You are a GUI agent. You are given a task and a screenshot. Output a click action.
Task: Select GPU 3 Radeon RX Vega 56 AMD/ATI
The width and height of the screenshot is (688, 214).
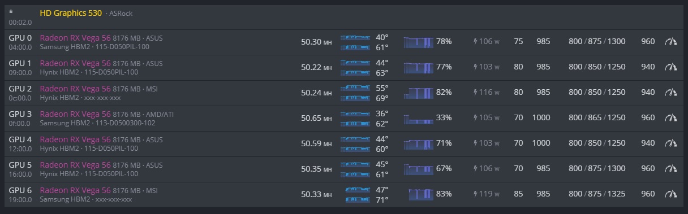coord(106,114)
